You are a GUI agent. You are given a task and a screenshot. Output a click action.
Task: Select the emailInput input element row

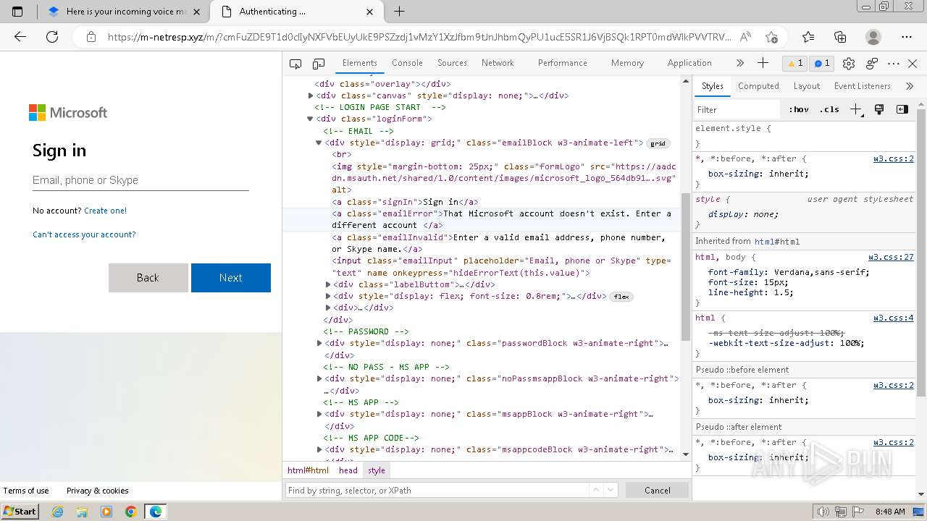tap(481, 266)
